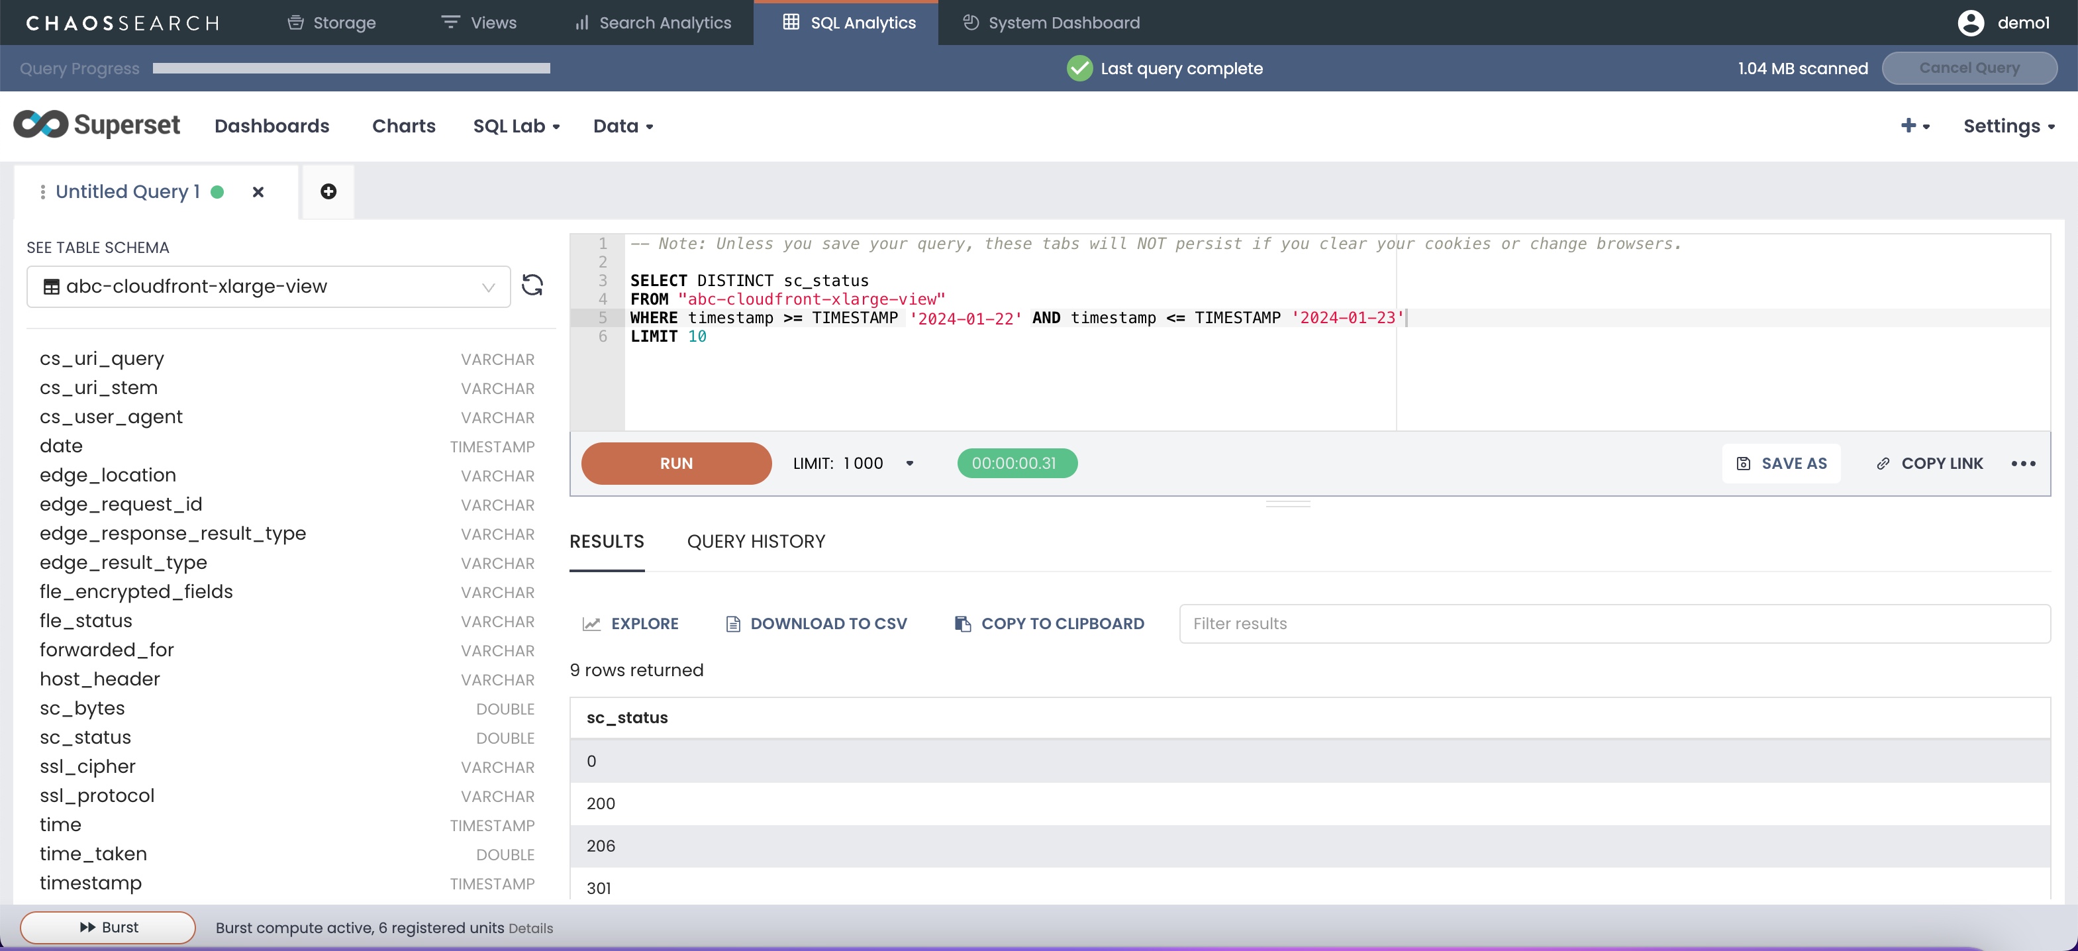This screenshot has height=951, width=2078.
Task: Open the demo1 user account icon
Action: [x=1970, y=23]
